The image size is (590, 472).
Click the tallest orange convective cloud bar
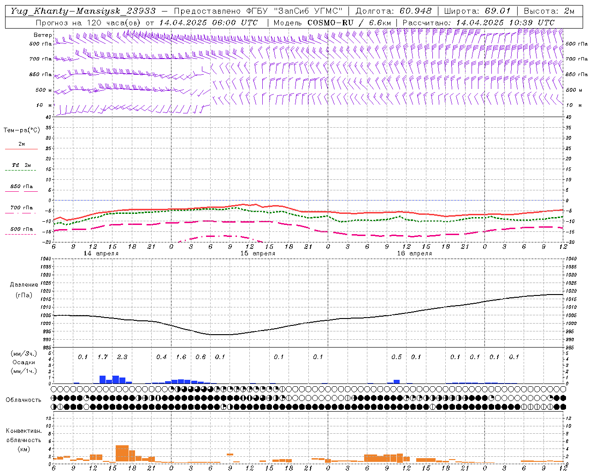point(122,454)
